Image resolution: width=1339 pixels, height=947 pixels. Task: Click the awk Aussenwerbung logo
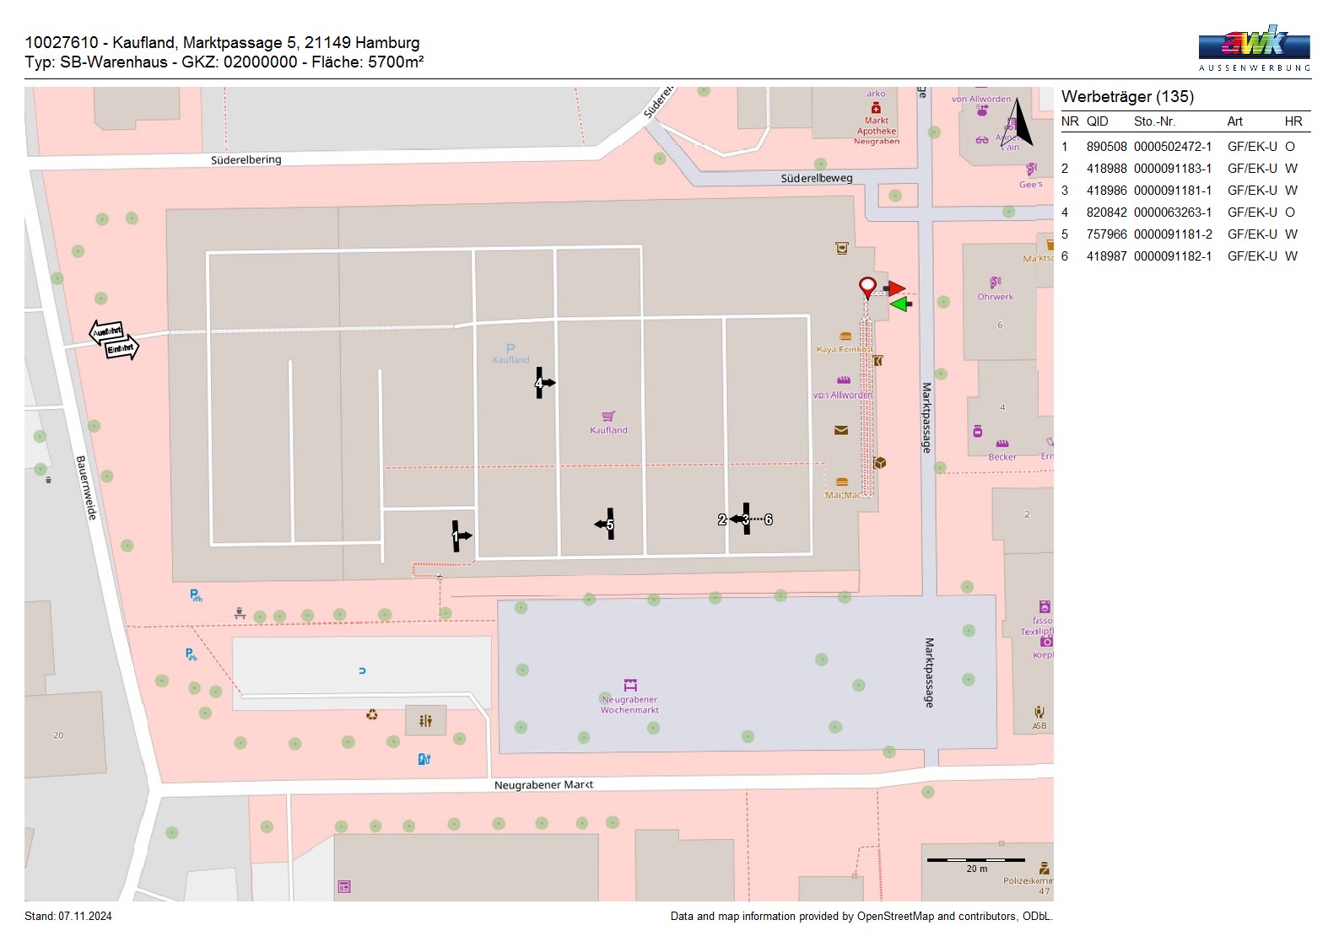click(1254, 47)
